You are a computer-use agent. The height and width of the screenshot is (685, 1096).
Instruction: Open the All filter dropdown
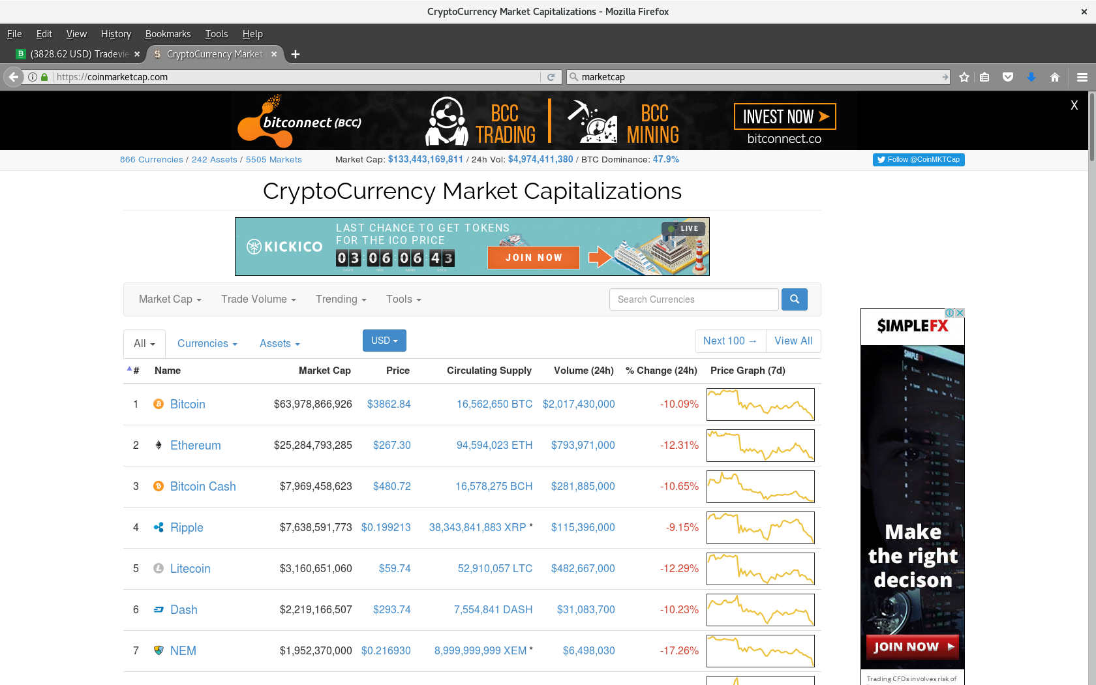[x=144, y=344]
